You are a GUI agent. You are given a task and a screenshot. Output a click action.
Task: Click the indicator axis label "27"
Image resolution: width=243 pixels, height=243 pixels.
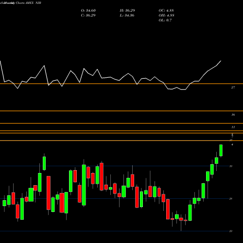(x=233, y=87)
